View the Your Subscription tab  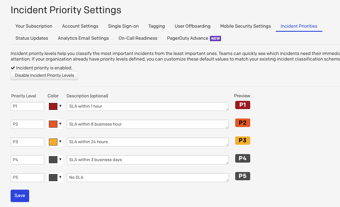tap(34, 26)
